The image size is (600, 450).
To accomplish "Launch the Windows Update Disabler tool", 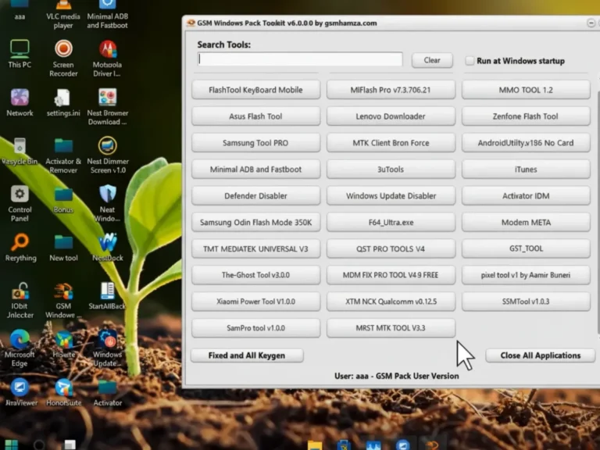I will 391,196.
